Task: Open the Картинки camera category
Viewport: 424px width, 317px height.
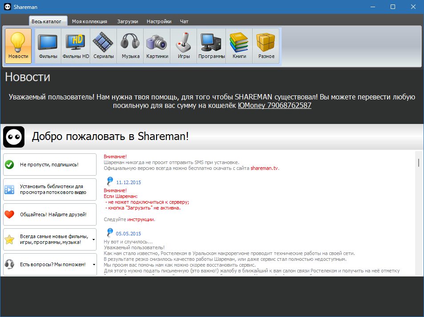Action: 157,46
